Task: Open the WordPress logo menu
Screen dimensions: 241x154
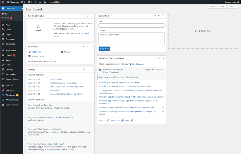Action: click(x=3, y=2)
